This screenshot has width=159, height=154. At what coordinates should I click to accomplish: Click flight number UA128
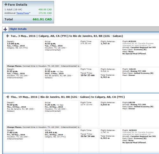tap(132, 102)
